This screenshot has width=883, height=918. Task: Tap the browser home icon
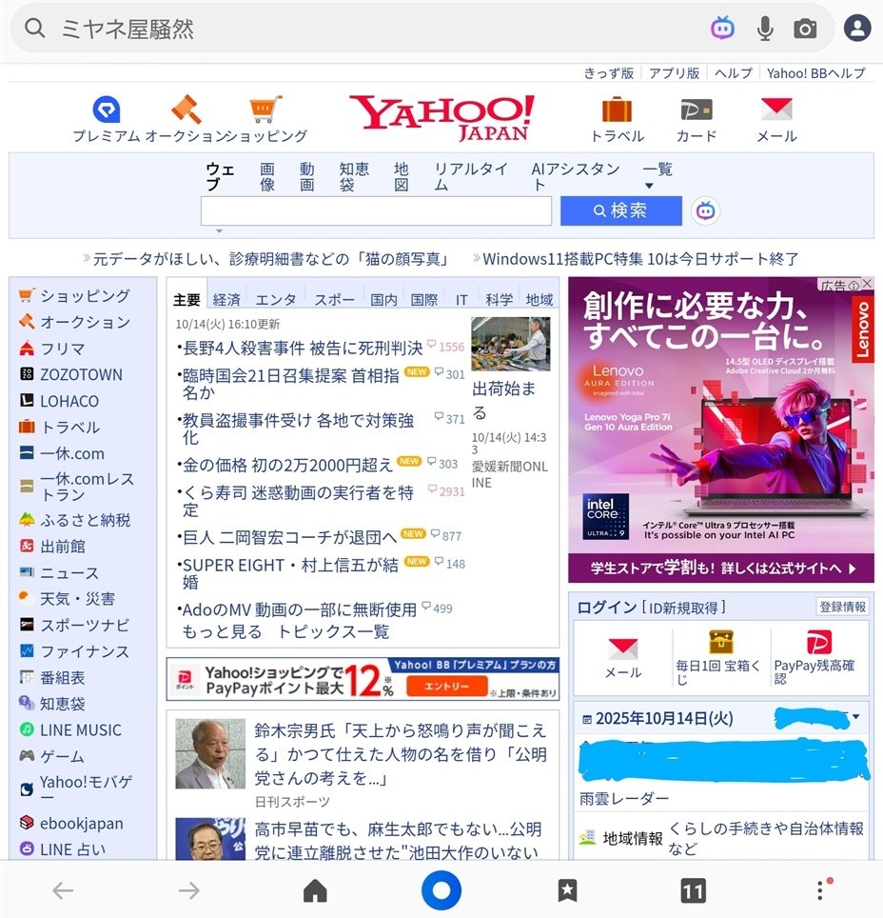pyautogui.click(x=315, y=890)
